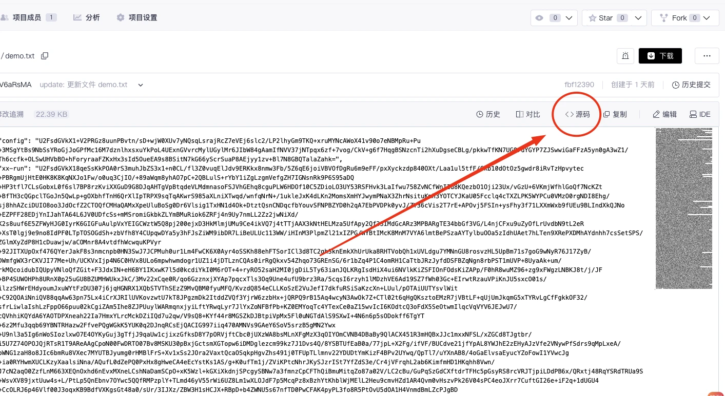Open the 对比 compare view
This screenshot has width=725, height=396.
(x=528, y=114)
